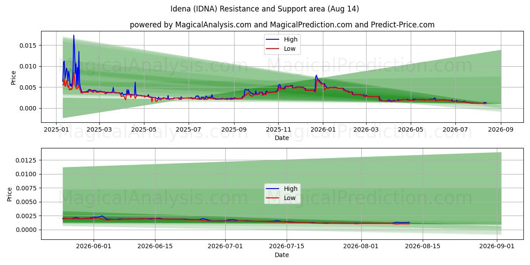The image size is (530, 265).
Task: Click the tallest blue price spike in early 2025
Action: coord(74,36)
